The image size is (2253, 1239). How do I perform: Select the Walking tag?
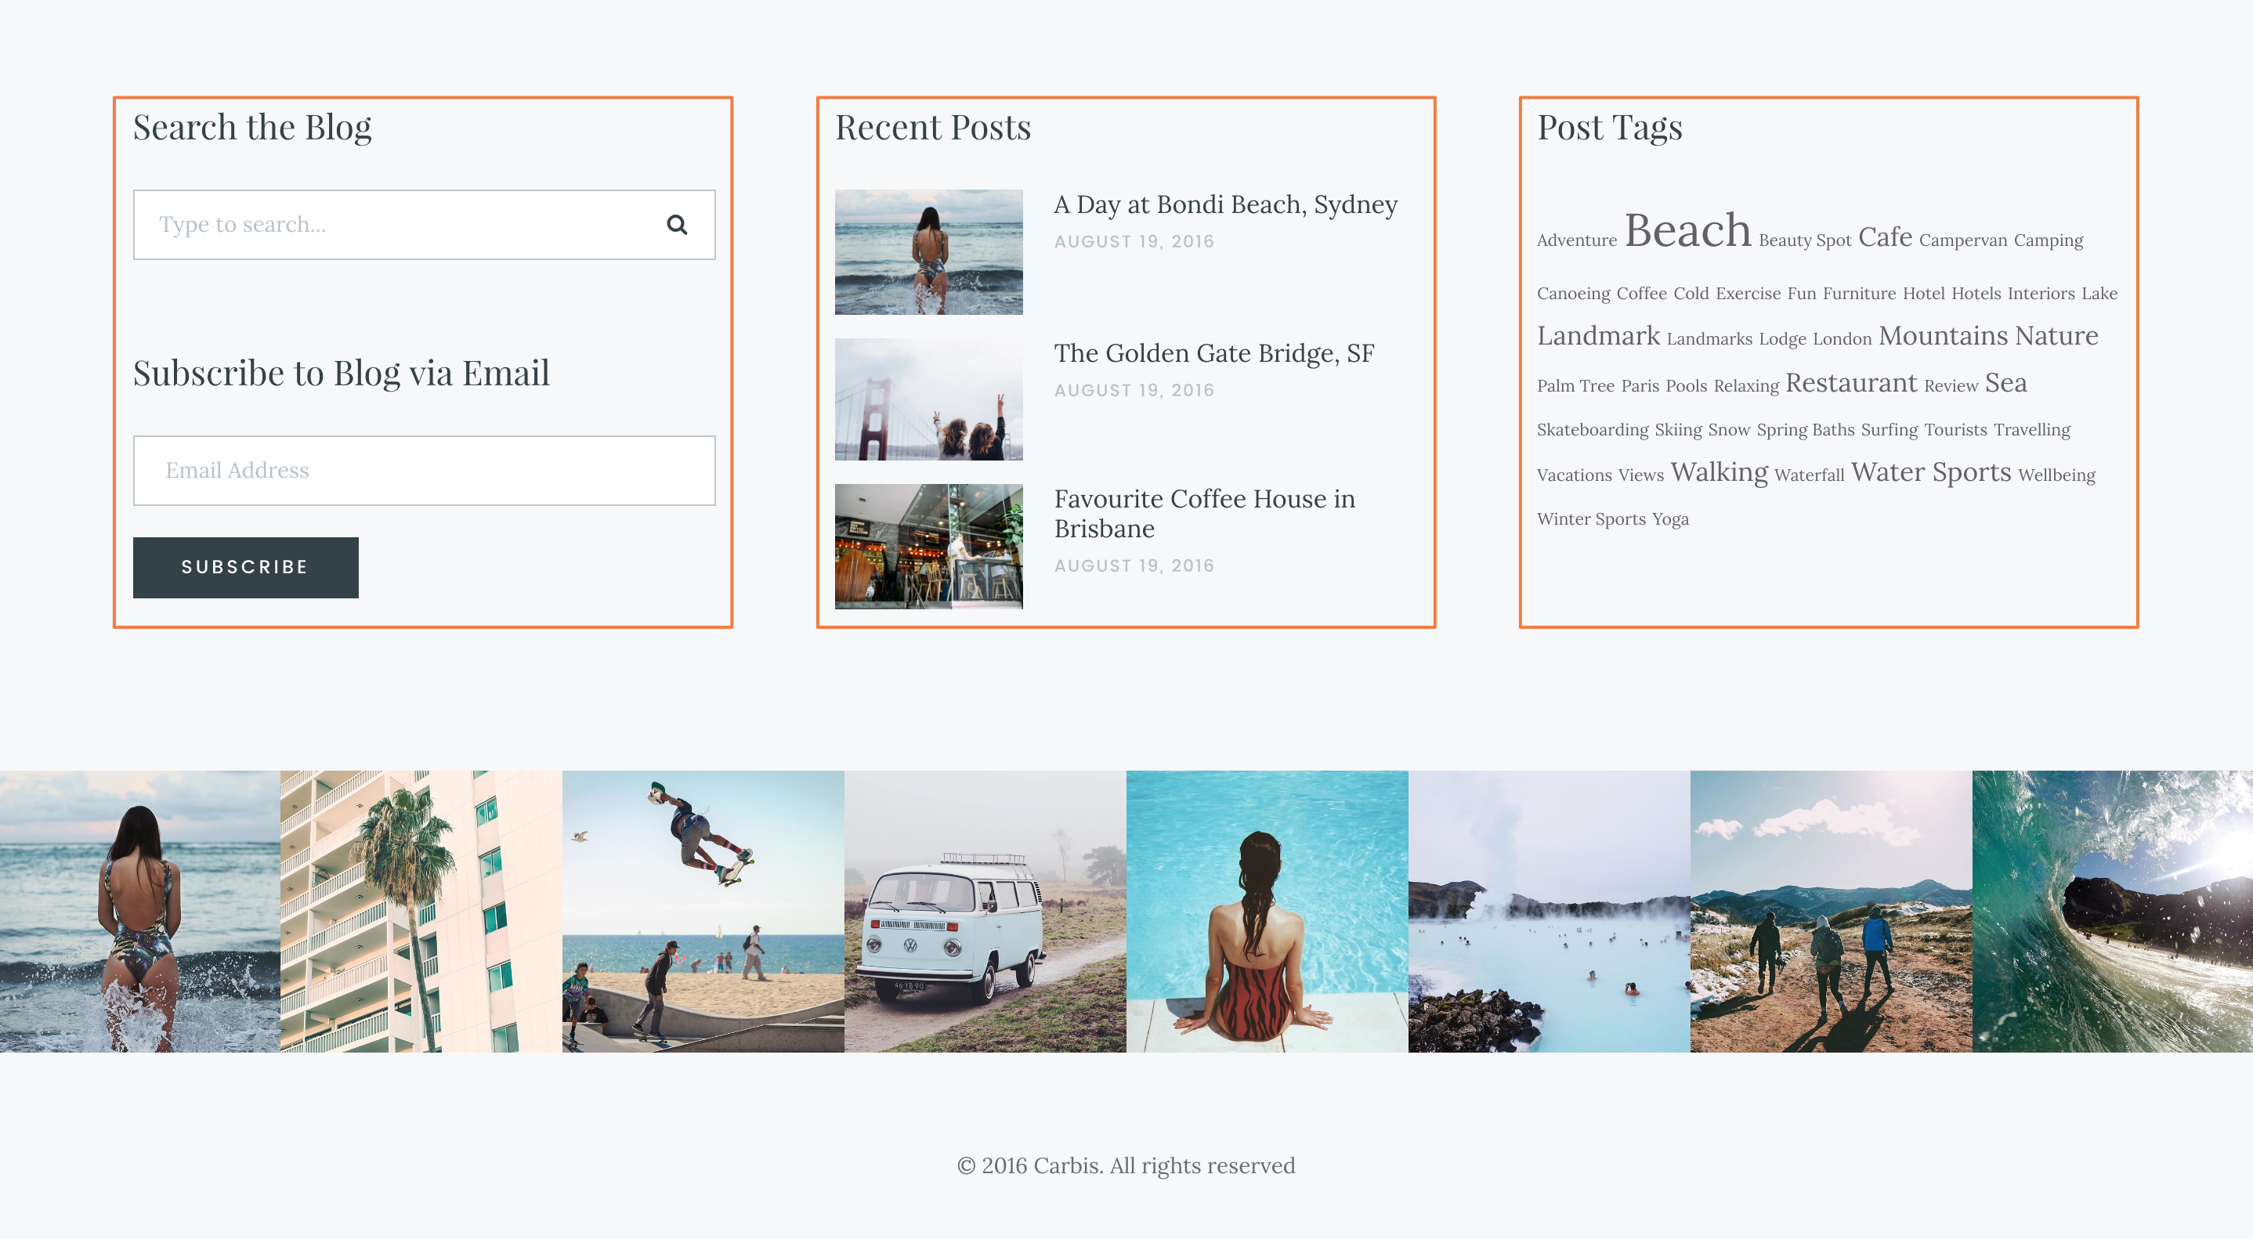(1719, 472)
